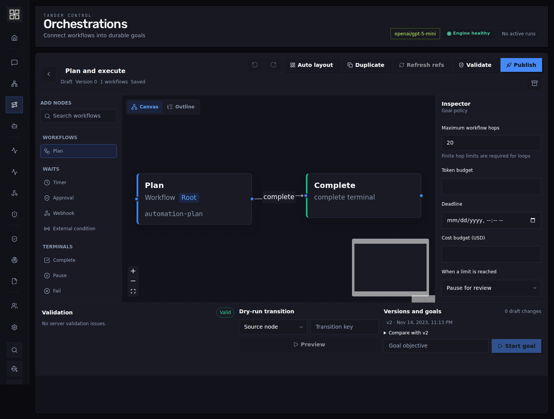Open the Pause for review dropdown
The width and height of the screenshot is (554, 419).
pyautogui.click(x=491, y=288)
